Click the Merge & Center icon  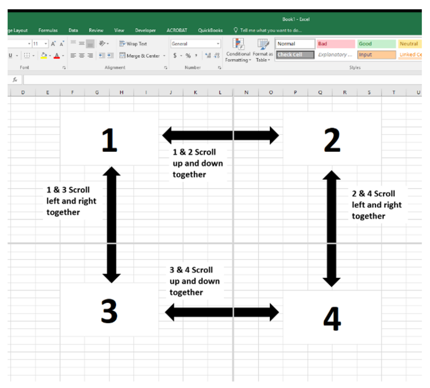click(x=122, y=56)
